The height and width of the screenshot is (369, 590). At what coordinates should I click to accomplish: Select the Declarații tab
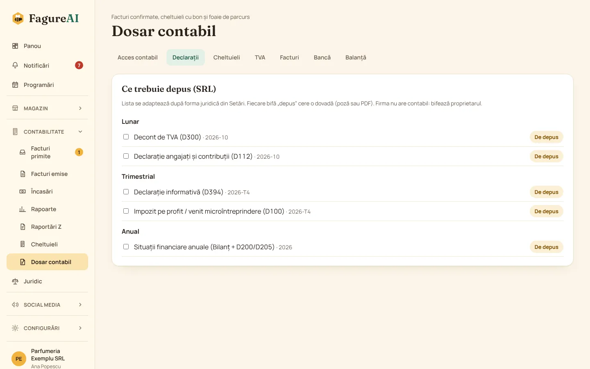(x=186, y=57)
